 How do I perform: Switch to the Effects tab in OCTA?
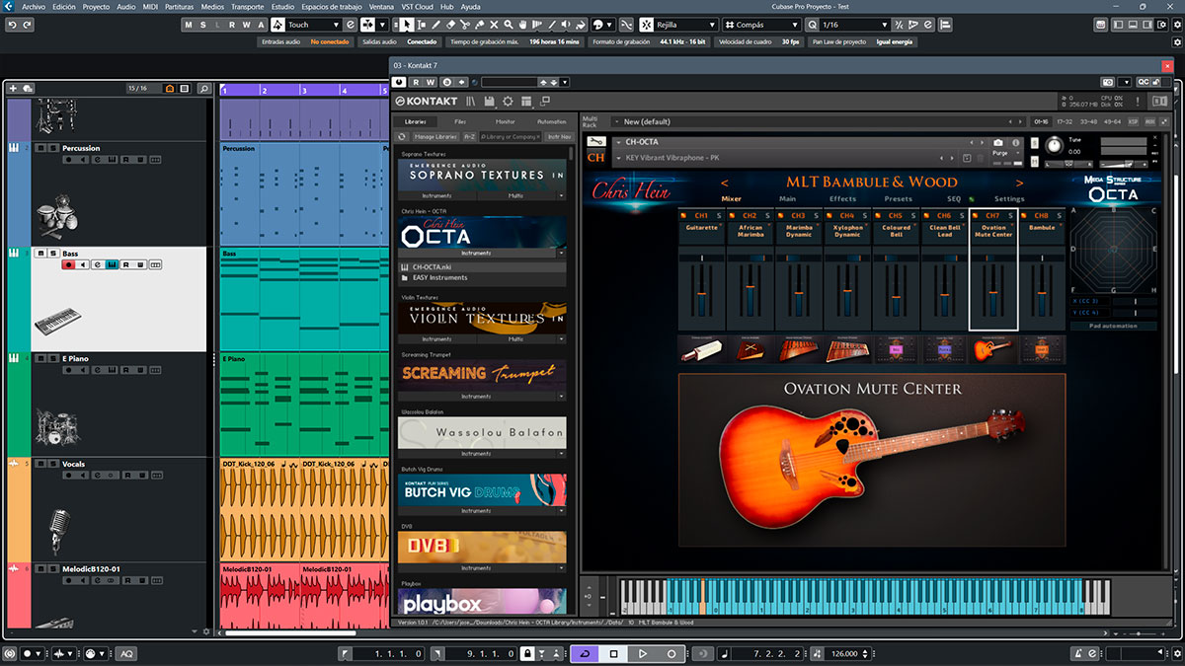(842, 199)
